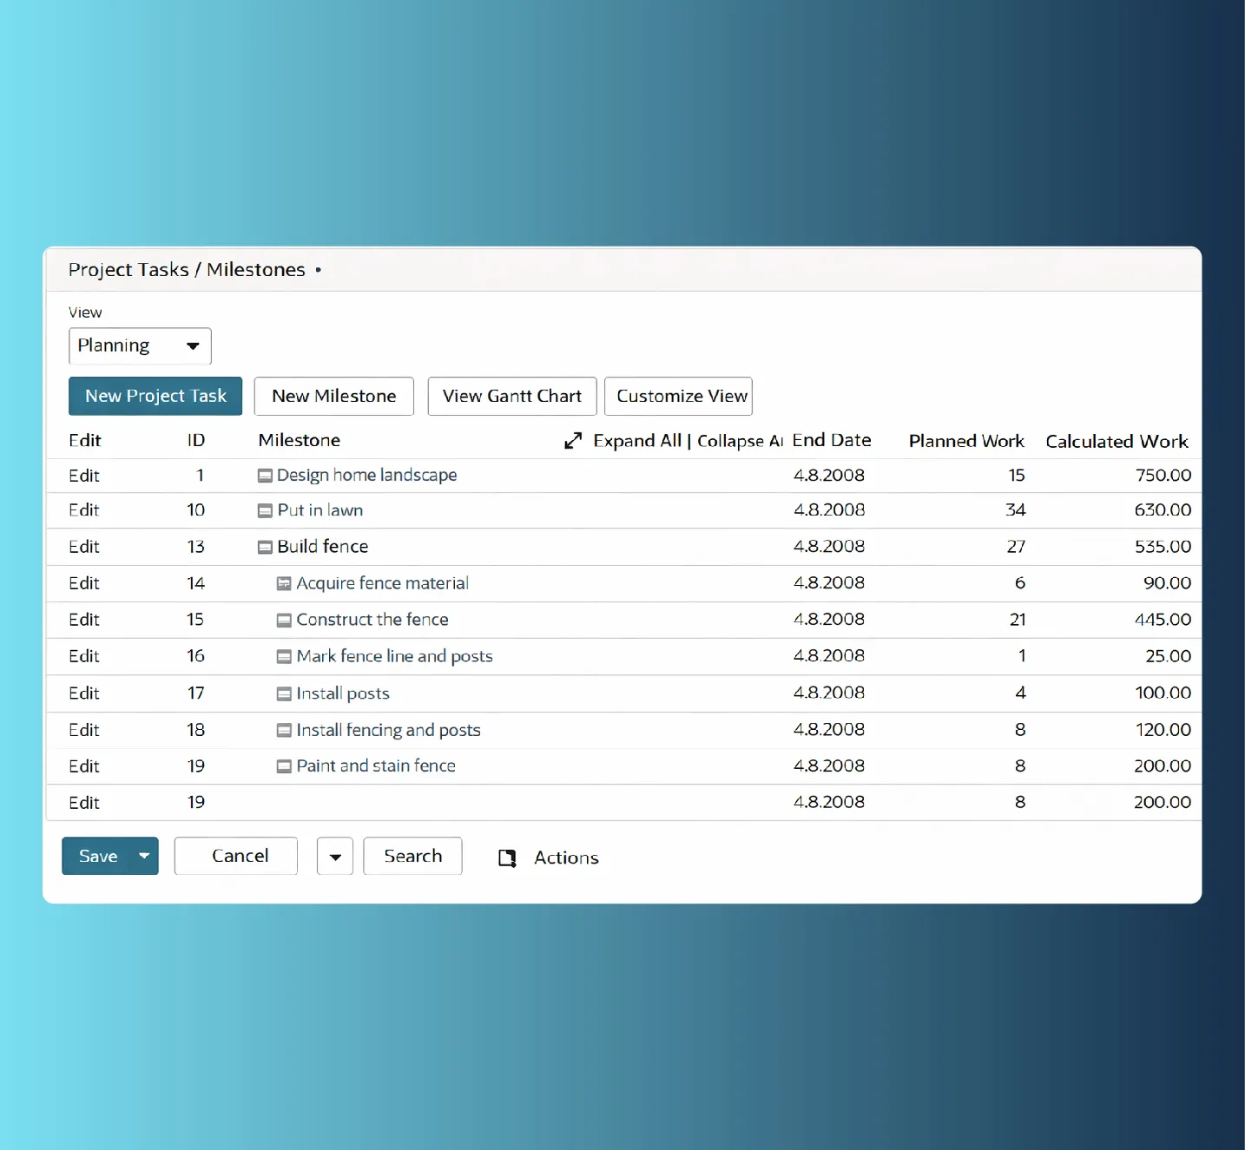Screen dimensions: 1245x1150
Task: Edit the Mark fence line and posts row
Action: [84, 656]
